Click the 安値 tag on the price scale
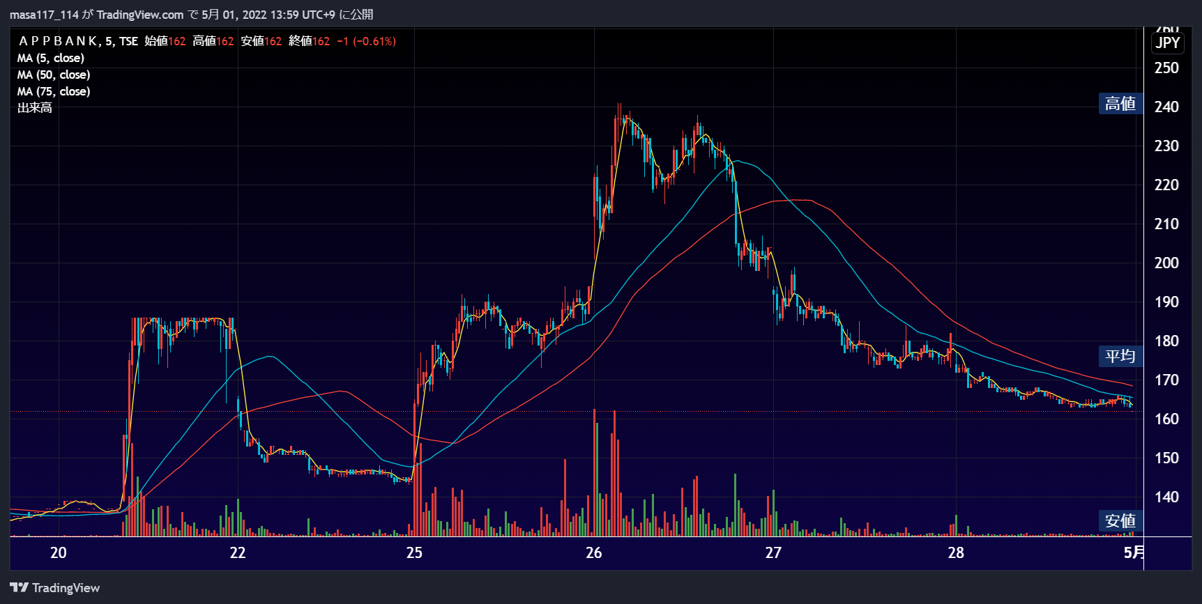 pyautogui.click(x=1120, y=520)
